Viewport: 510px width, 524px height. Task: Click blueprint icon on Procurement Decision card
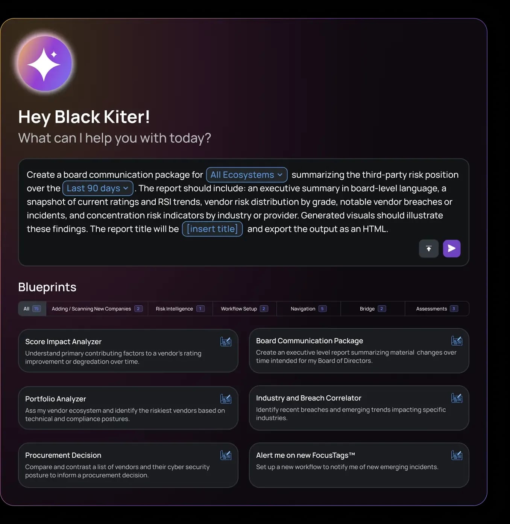(226, 455)
